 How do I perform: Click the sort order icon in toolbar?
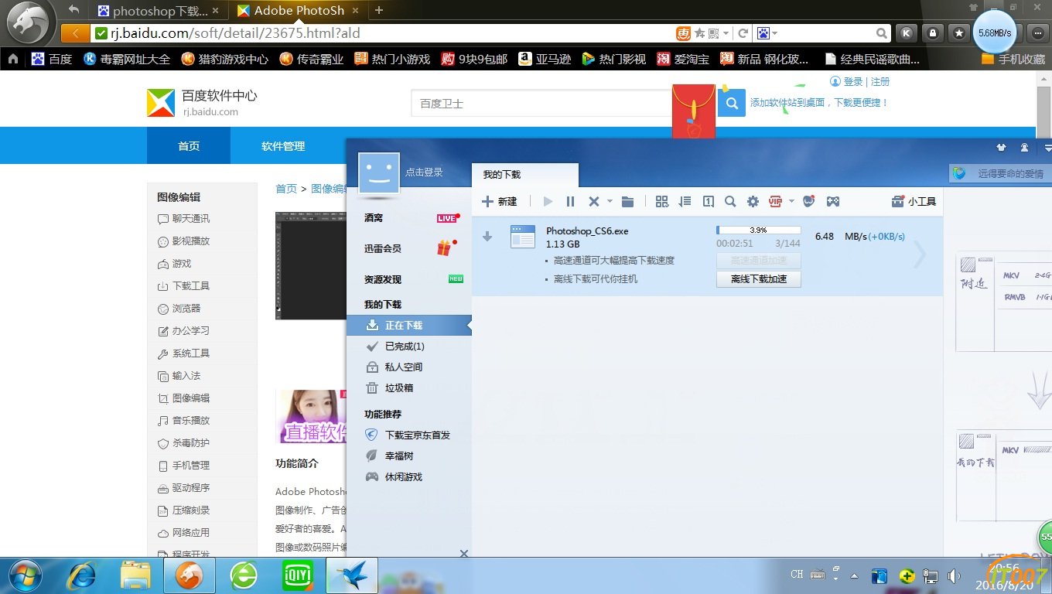[685, 201]
